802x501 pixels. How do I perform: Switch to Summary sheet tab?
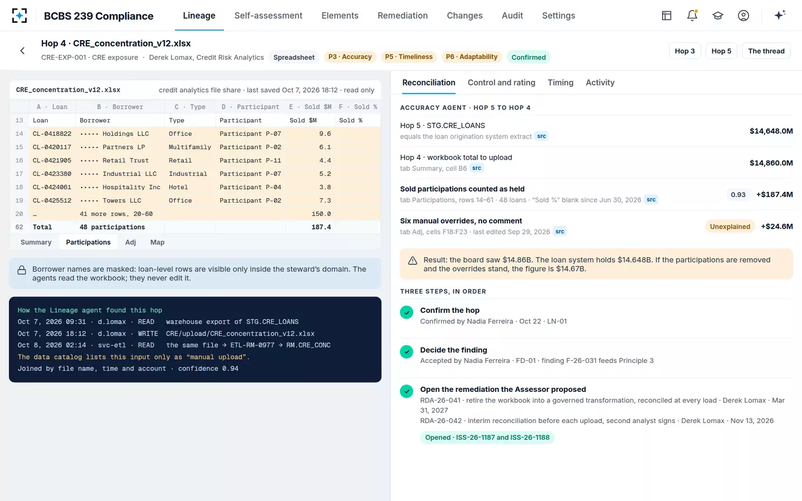click(x=36, y=242)
